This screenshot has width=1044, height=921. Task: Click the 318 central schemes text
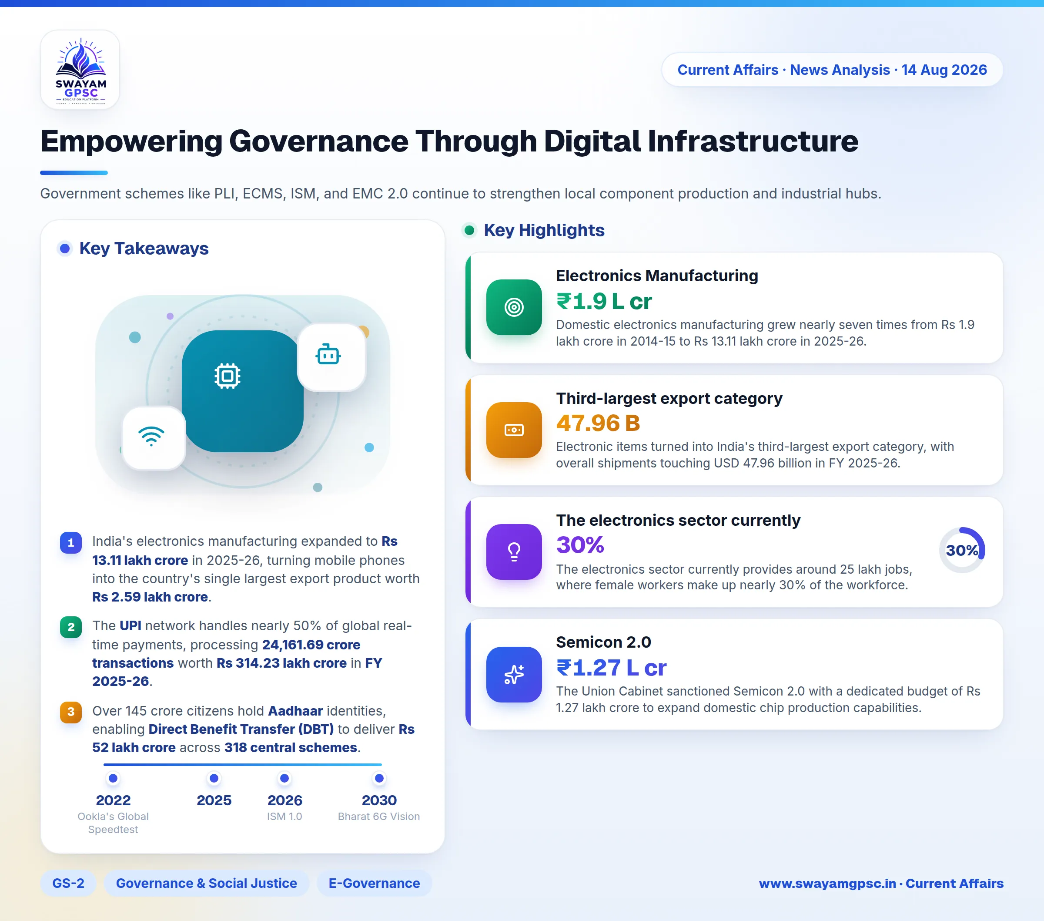tap(291, 748)
